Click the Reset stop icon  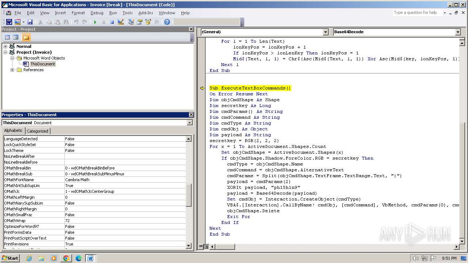pos(112,22)
